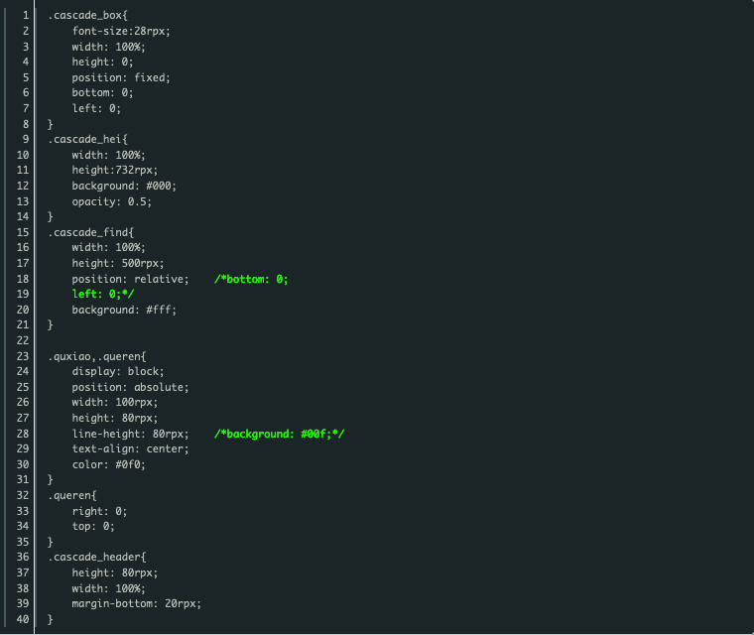754x635 pixels.
Task: Click the #000 background color value
Action: tap(159, 186)
